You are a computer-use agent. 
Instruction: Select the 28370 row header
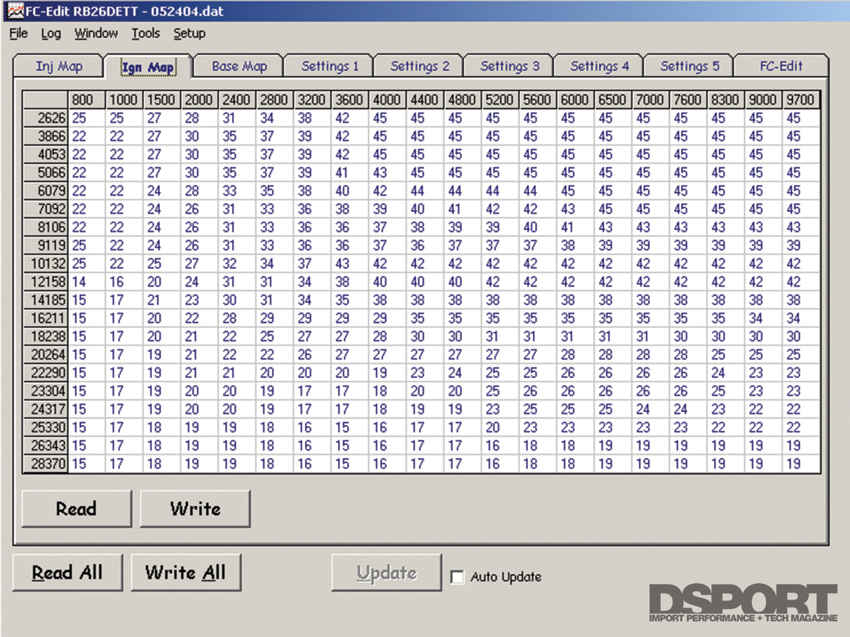[46, 464]
